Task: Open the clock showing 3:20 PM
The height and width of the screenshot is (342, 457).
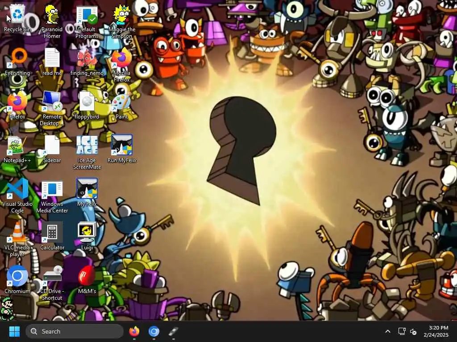Action: click(x=436, y=331)
